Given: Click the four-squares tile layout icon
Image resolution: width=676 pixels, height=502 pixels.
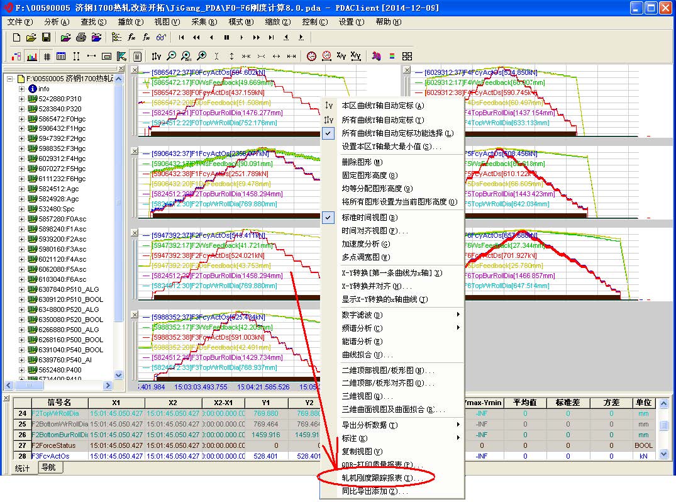Looking at the screenshot, I should [x=407, y=56].
